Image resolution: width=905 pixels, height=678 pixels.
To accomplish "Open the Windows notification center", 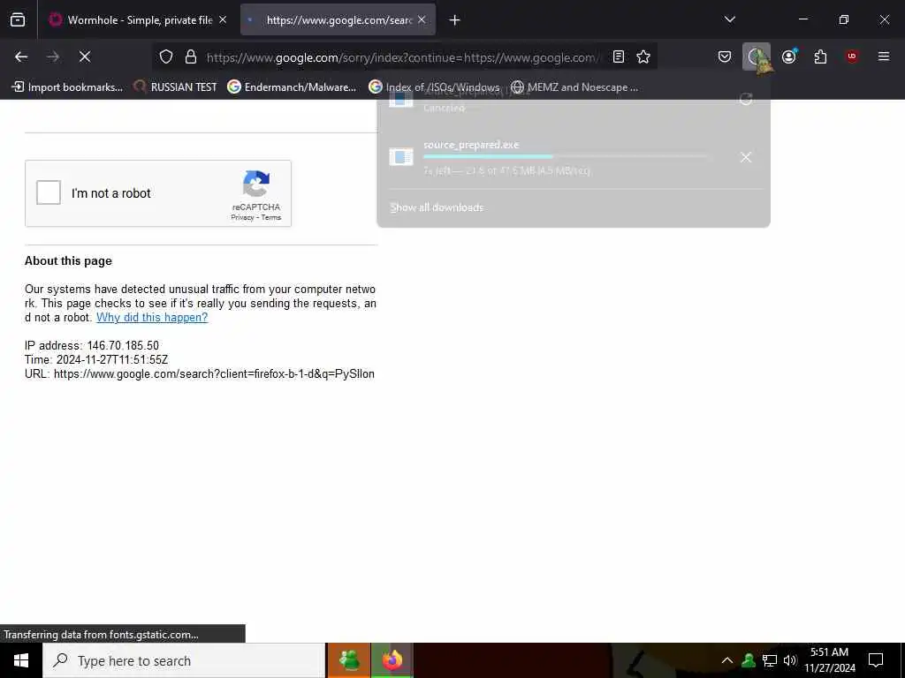I will click(876, 660).
